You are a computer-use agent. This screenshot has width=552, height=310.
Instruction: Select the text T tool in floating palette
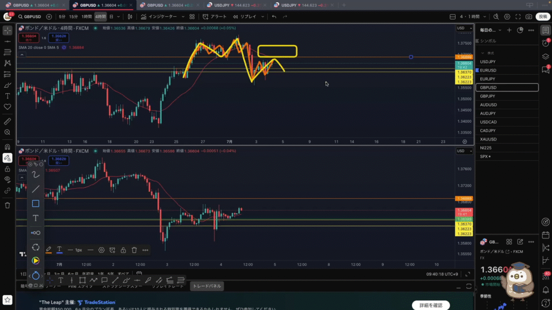(x=36, y=219)
